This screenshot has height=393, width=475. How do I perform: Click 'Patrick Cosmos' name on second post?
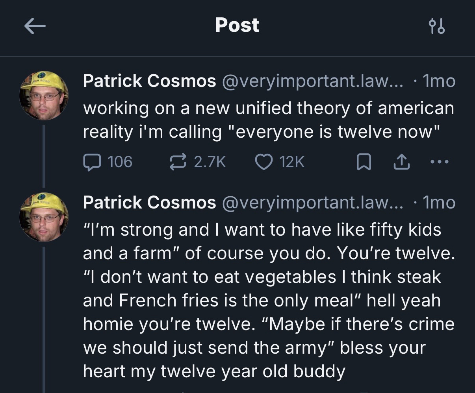[149, 202]
